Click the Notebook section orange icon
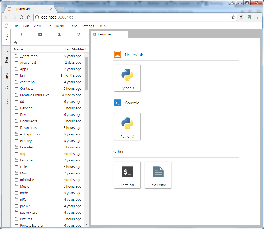The image size is (264, 229). pyautogui.click(x=118, y=54)
